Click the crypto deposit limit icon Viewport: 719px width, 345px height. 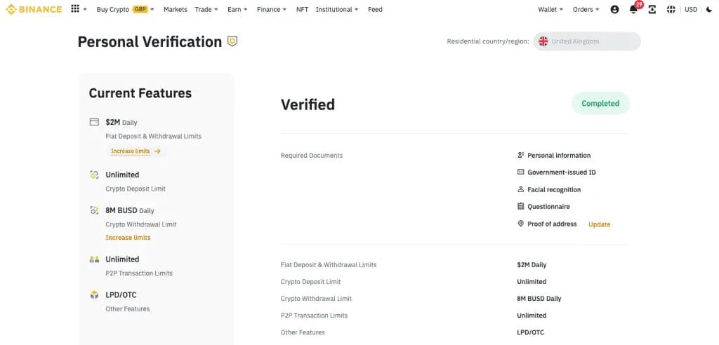click(94, 175)
